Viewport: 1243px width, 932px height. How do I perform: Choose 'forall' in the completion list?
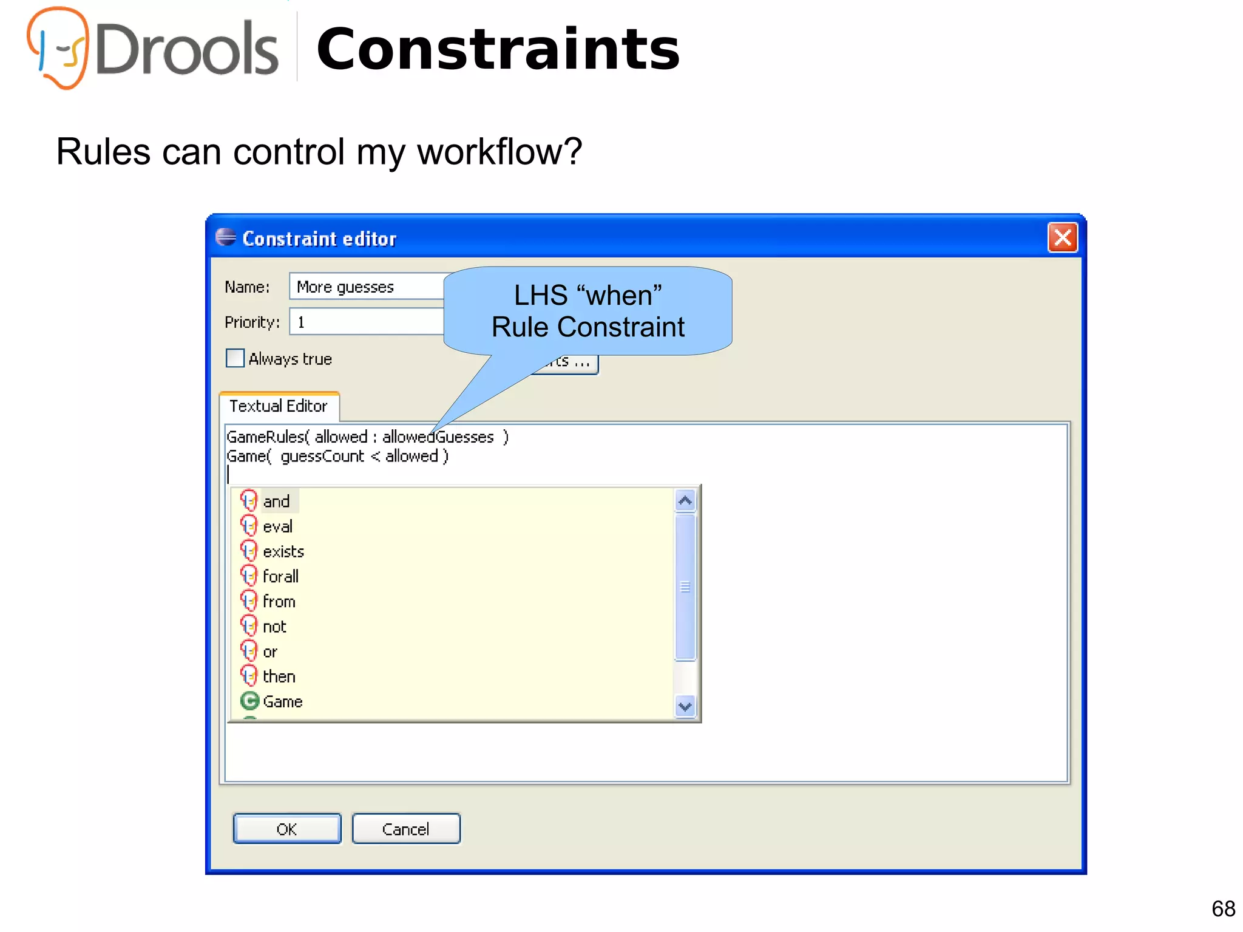pyautogui.click(x=280, y=576)
